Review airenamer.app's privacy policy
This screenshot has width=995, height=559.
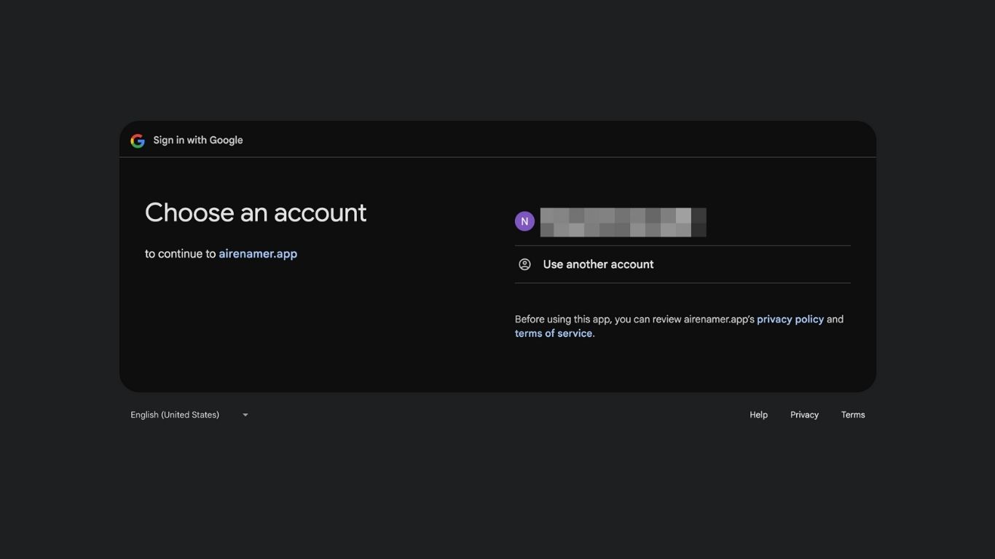coord(790,319)
